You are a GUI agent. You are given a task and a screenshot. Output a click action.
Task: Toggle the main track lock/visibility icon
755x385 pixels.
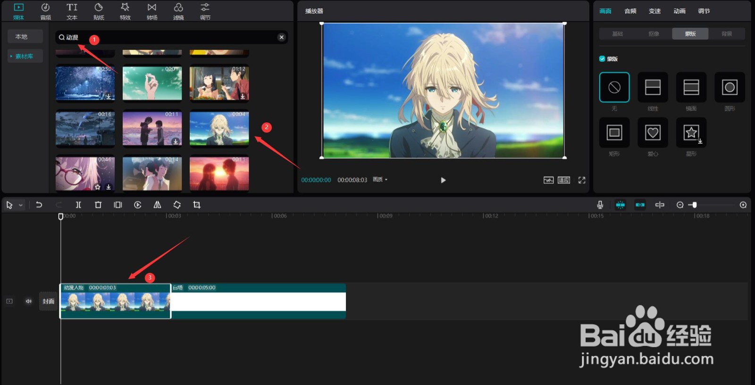[9, 301]
